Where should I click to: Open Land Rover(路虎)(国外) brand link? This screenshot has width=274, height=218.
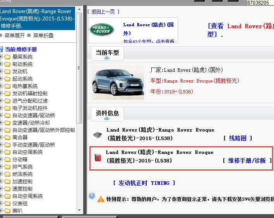148,29
